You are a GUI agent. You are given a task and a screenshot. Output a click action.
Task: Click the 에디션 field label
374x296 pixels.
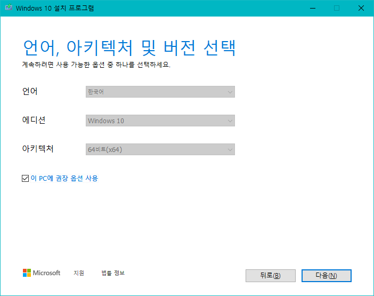click(34, 120)
